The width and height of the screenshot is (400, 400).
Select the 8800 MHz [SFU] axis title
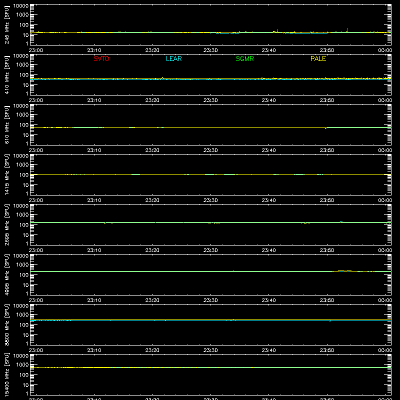click(x=6, y=324)
